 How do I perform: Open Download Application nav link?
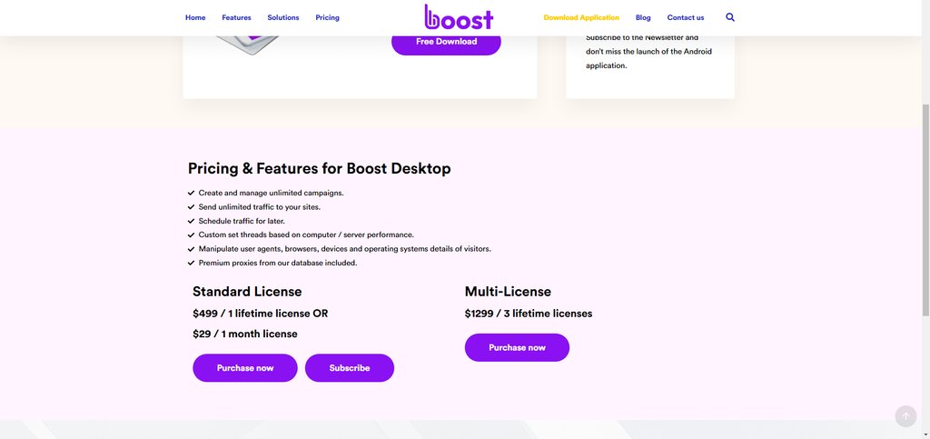(x=581, y=18)
